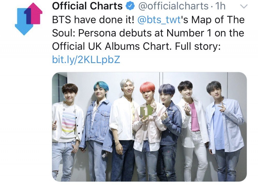Open the bit.ly/2KLLpbZ link

(x=86, y=60)
